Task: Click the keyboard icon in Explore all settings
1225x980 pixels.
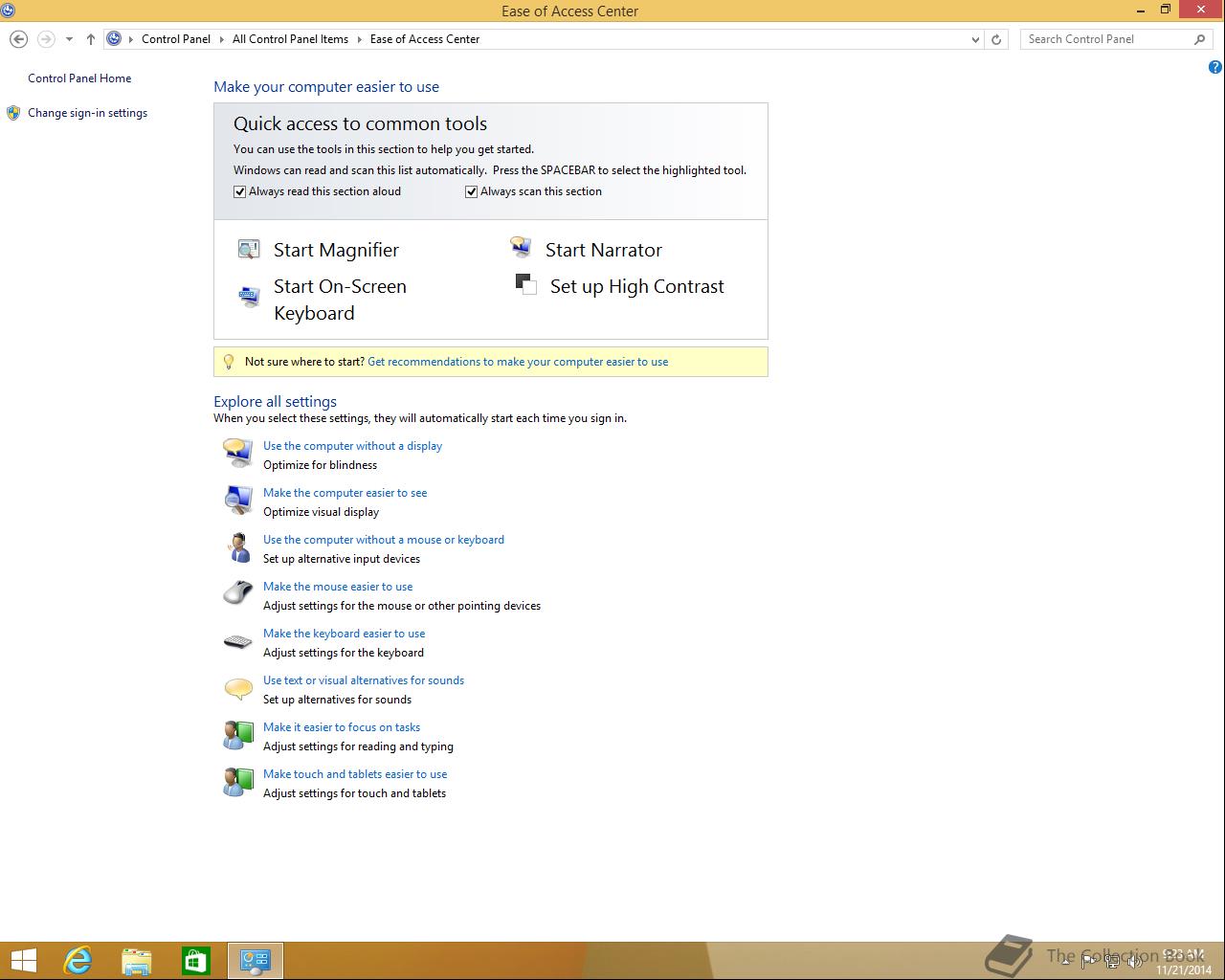Action: [237, 641]
